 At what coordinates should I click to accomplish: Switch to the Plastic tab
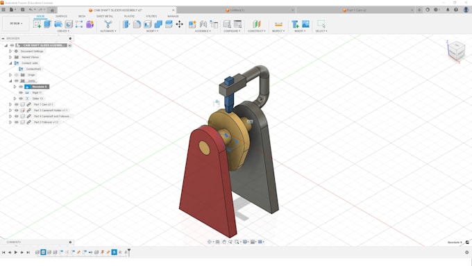click(x=129, y=16)
